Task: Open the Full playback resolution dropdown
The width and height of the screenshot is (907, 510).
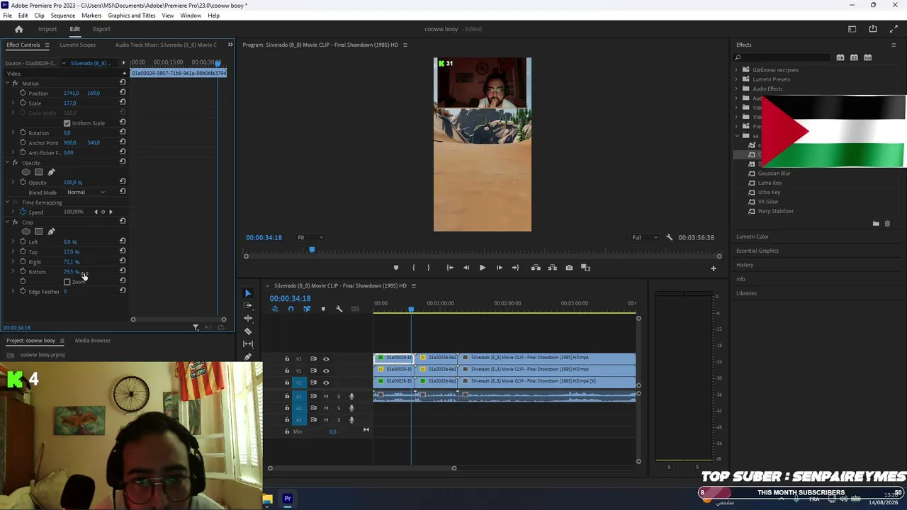Action: click(x=645, y=237)
